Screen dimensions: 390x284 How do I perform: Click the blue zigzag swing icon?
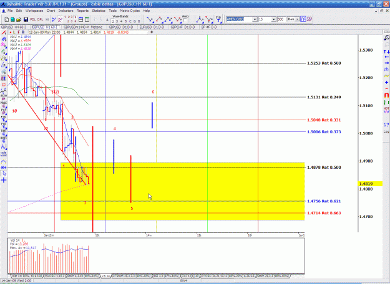tap(54, 19)
